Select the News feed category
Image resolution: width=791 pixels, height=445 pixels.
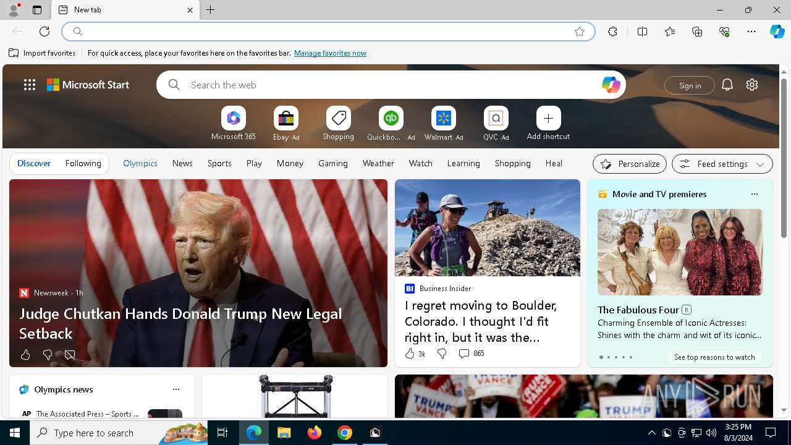[182, 163]
